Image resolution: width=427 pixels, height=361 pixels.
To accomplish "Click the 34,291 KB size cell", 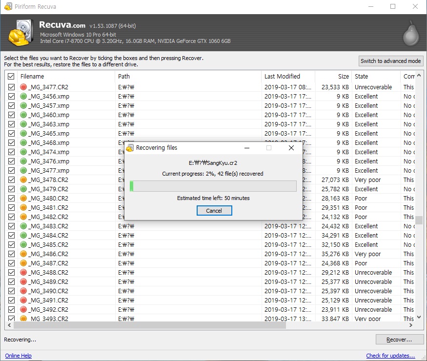I will click(x=335, y=235).
